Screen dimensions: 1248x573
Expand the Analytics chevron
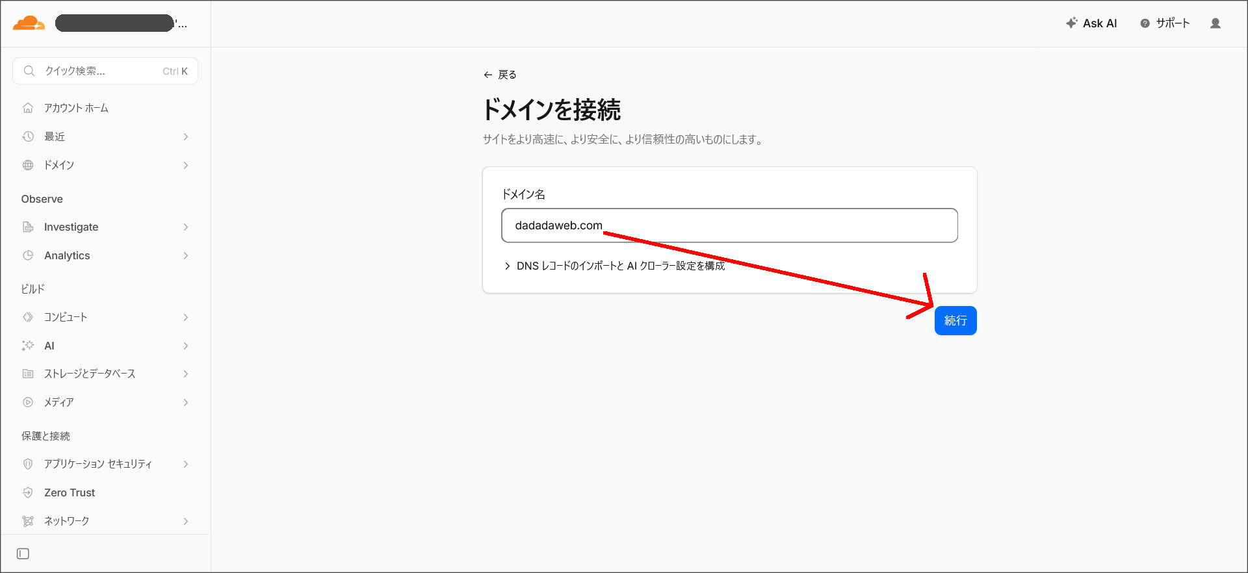[186, 255]
